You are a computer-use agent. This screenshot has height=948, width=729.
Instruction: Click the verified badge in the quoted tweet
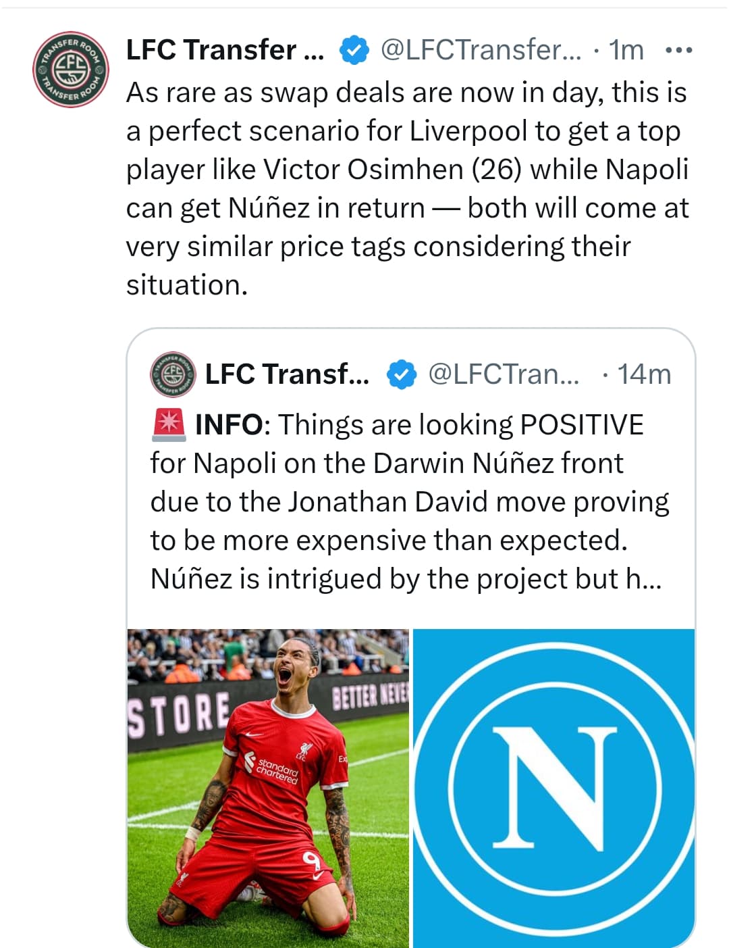pyautogui.click(x=401, y=375)
